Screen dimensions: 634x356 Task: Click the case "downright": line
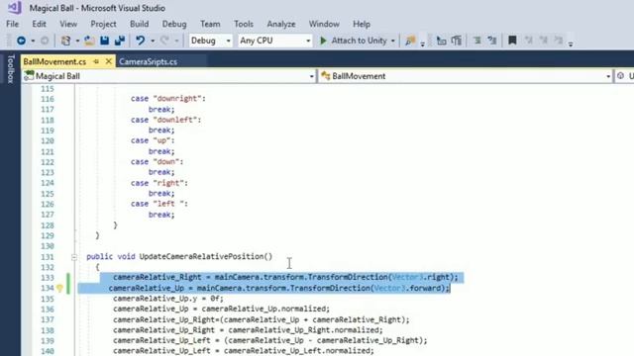click(168, 99)
